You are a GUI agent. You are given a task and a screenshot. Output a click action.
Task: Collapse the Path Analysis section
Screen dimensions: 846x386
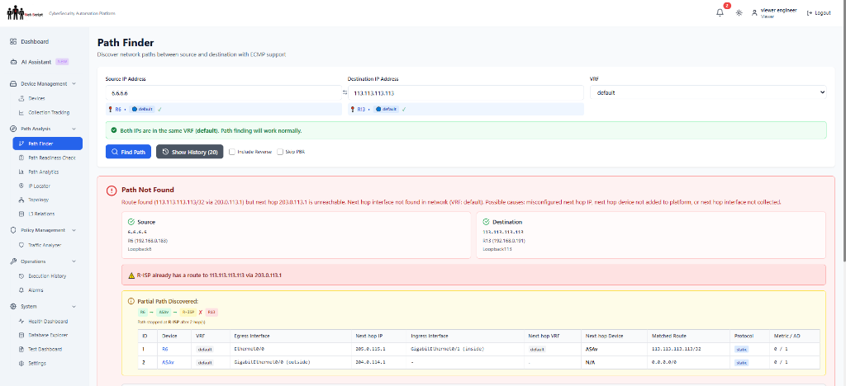click(45, 129)
